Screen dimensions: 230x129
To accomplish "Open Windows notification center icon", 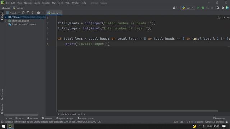I will click(224, 126).
